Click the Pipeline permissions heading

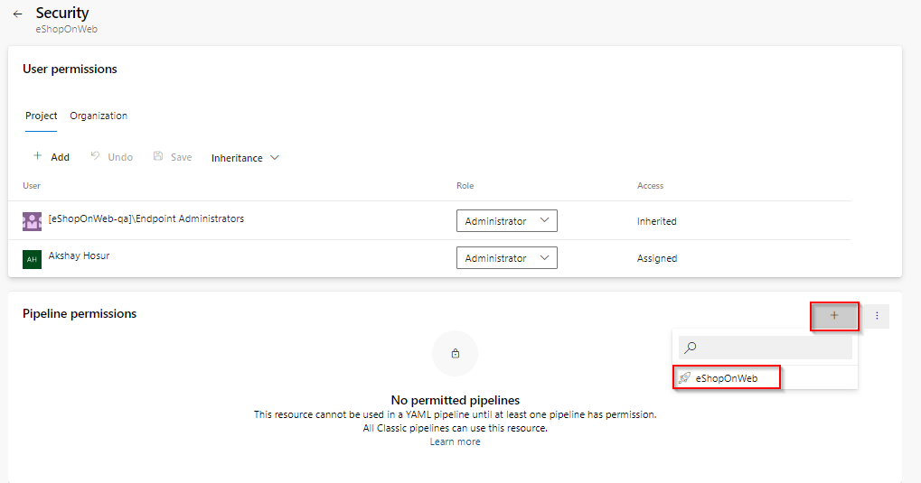click(x=80, y=313)
